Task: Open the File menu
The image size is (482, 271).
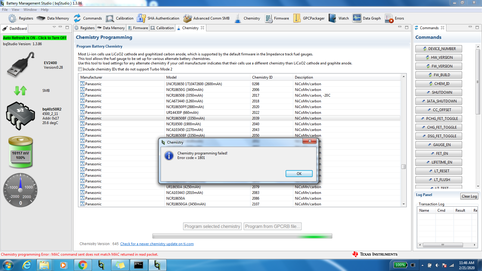Action: point(5,10)
